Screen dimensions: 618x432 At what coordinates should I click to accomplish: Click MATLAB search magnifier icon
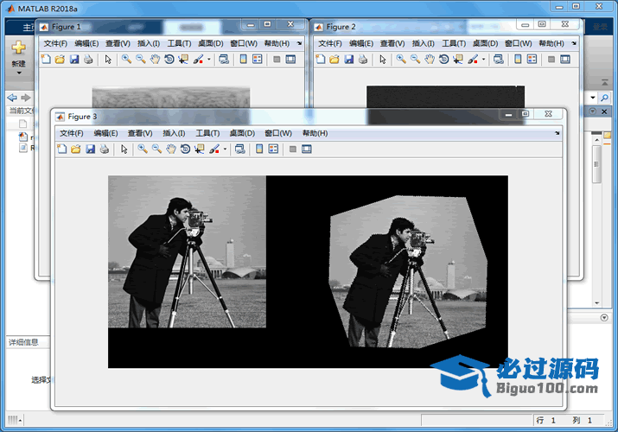[x=604, y=98]
